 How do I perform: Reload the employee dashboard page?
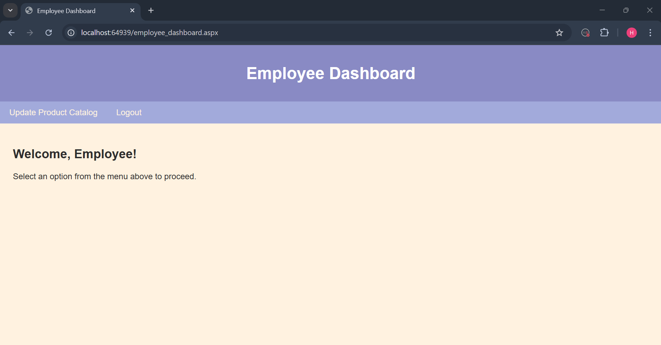coord(49,33)
